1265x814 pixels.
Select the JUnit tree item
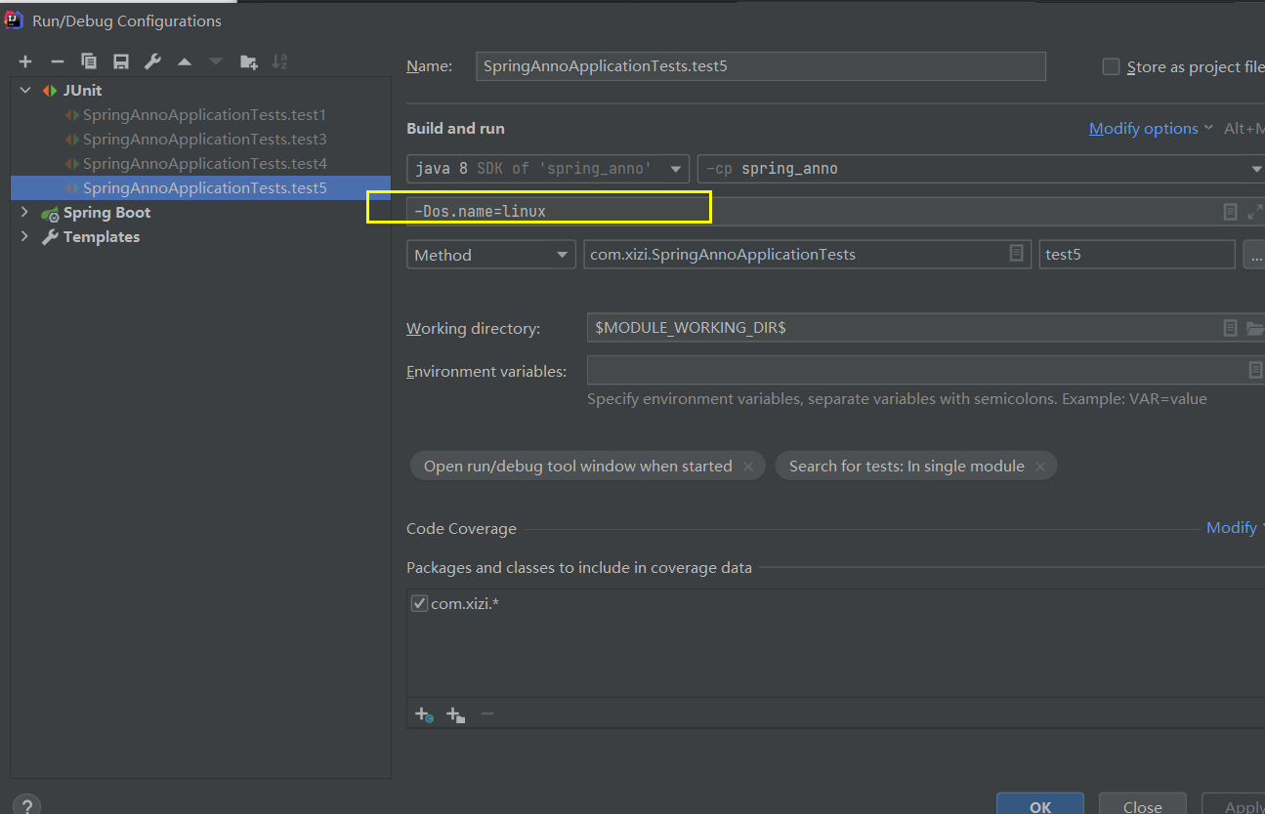click(x=82, y=90)
